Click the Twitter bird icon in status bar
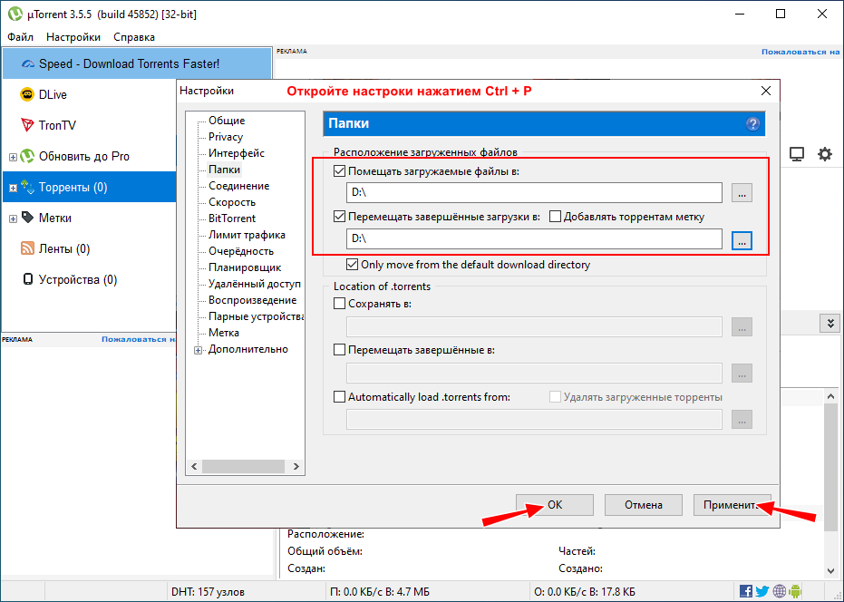Screen dimensions: 844x602 [x=762, y=592]
